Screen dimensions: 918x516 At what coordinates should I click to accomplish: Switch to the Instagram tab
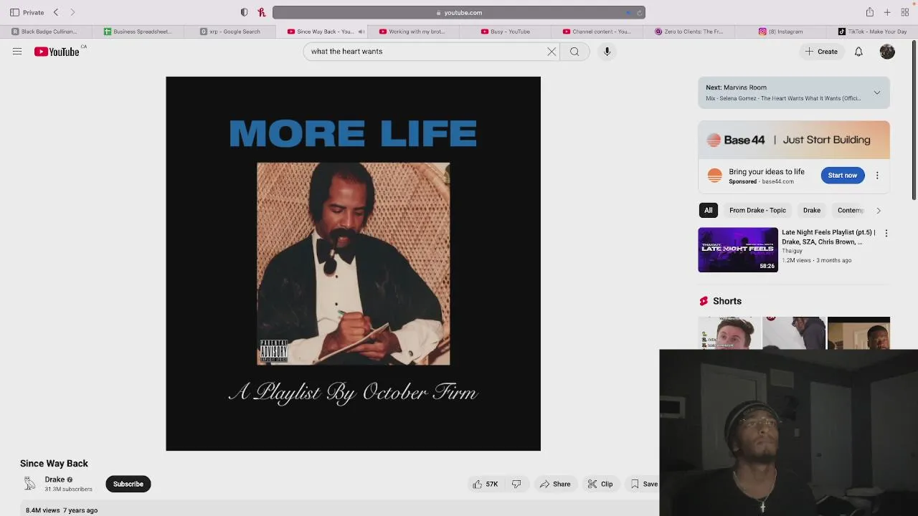pyautogui.click(x=781, y=32)
